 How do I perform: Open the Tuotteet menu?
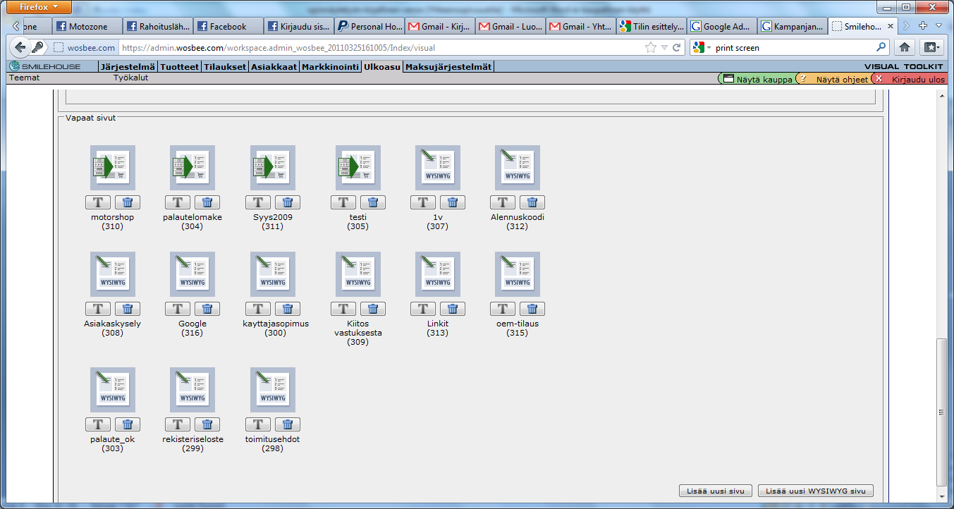click(180, 67)
